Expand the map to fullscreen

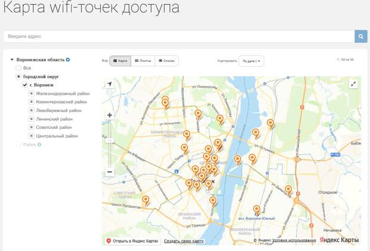point(354,84)
